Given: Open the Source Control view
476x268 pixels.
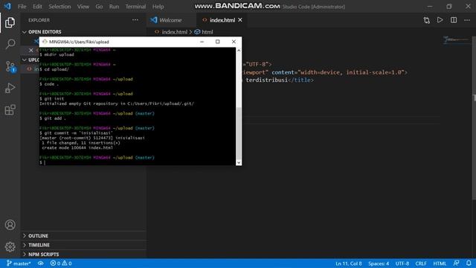Looking at the screenshot, I should point(10,66).
